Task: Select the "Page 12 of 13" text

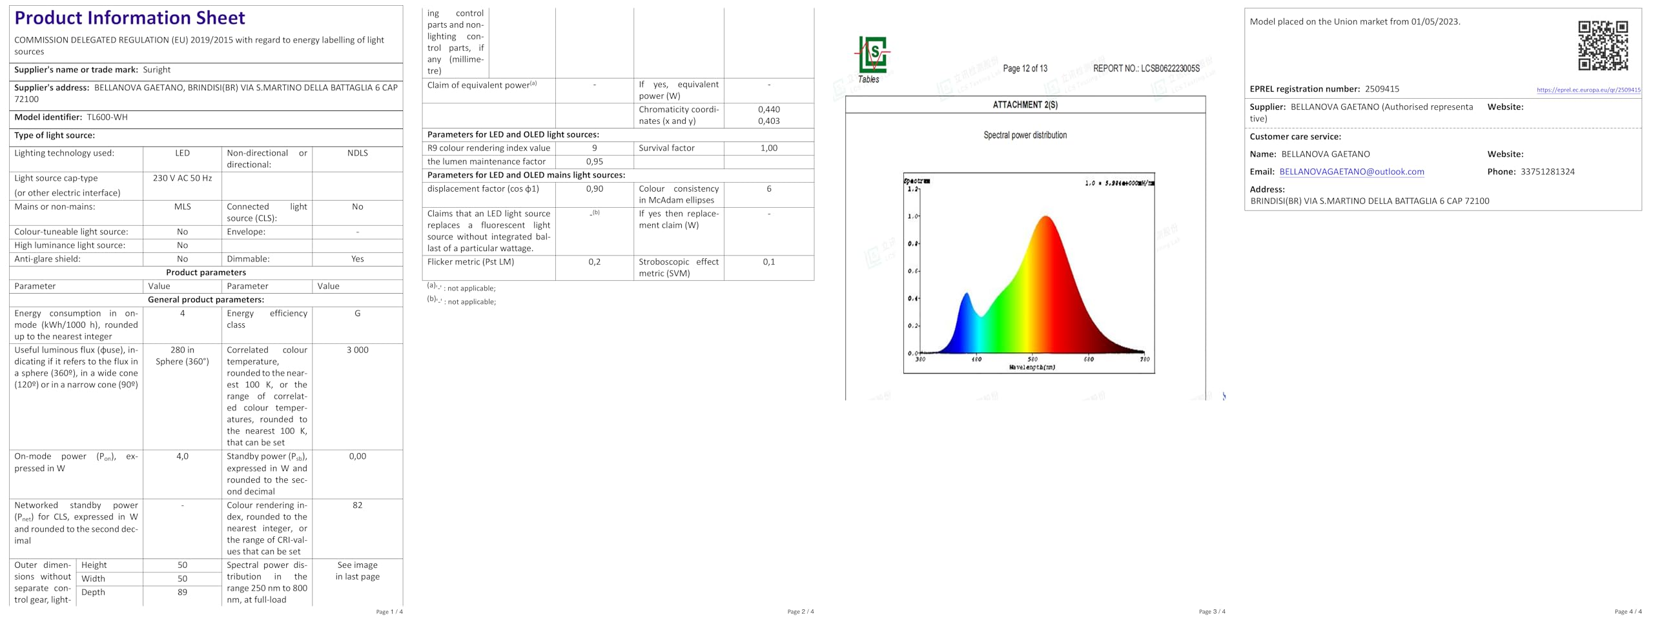Action: pyautogui.click(x=1025, y=68)
